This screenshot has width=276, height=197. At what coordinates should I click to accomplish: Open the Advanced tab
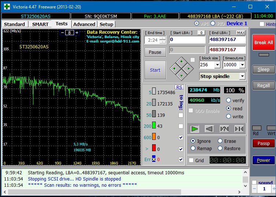click(x=84, y=24)
